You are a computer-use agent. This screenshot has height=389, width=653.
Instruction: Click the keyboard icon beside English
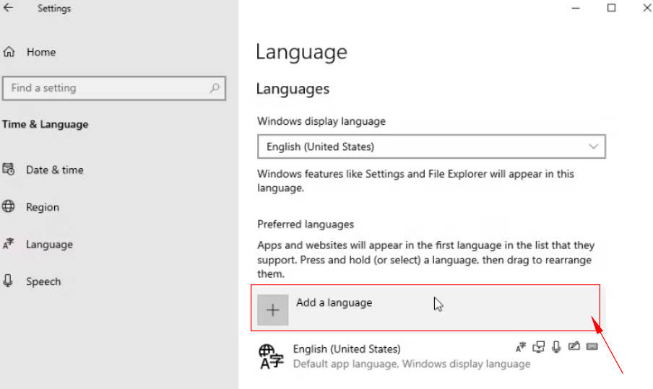(592, 347)
